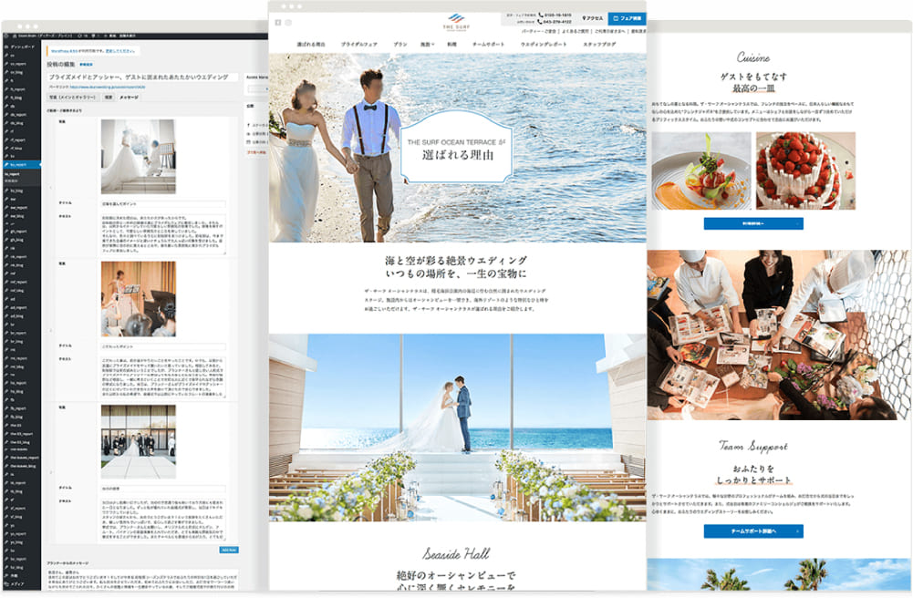This screenshot has width=913, height=598.
Task: Select Cuisine script heading in right window
Action: pyautogui.click(x=752, y=57)
